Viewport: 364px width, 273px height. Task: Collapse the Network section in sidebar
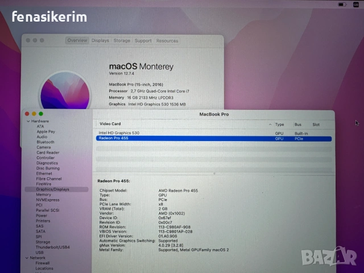27,258
